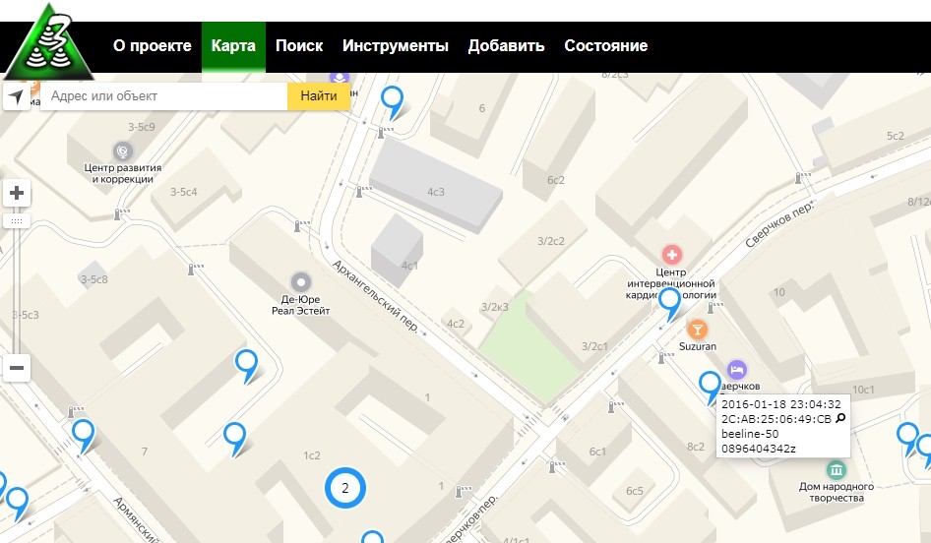The width and height of the screenshot is (931, 543).
Task: Click building label 3-5с4
Action: click(183, 192)
